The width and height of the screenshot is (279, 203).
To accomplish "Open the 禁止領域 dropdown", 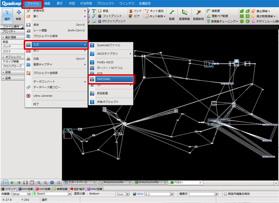I will 269,11.
